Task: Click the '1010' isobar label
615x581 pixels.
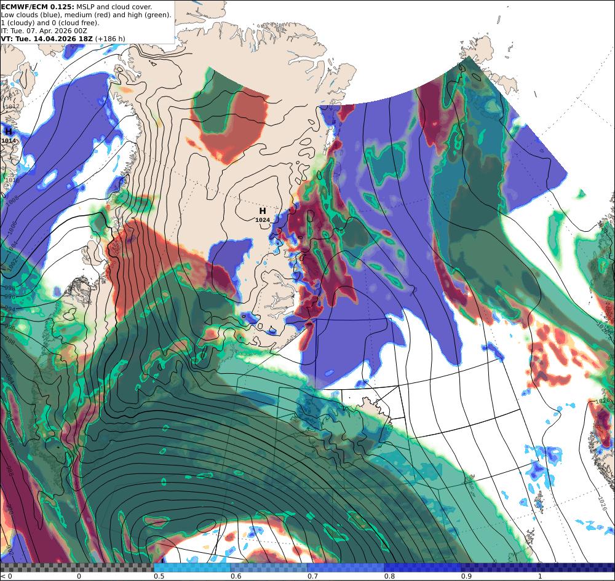Action: tap(12, 180)
